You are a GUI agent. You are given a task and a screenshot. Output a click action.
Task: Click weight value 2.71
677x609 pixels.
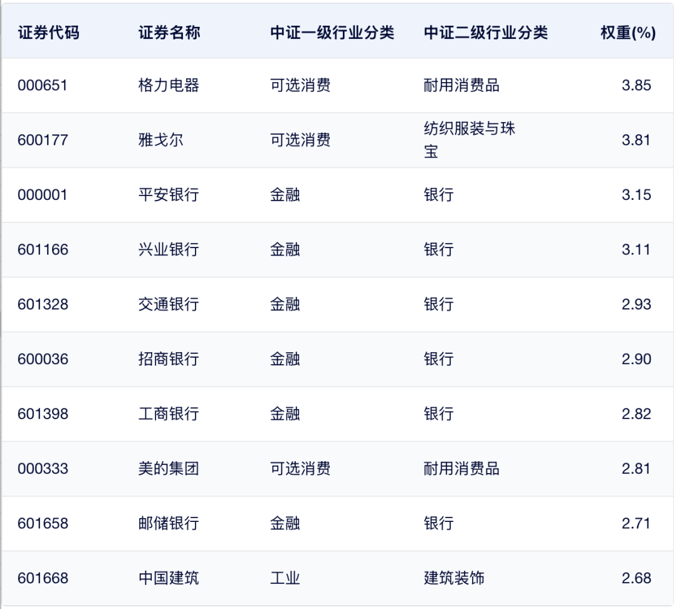pos(636,524)
